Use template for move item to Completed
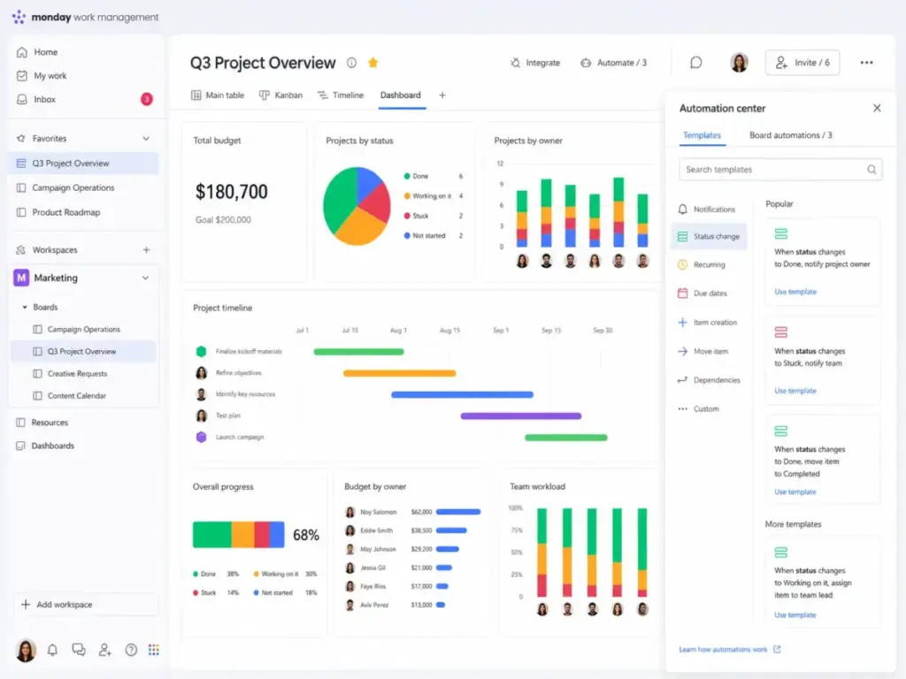Viewport: 906px width, 679px height. coord(795,492)
